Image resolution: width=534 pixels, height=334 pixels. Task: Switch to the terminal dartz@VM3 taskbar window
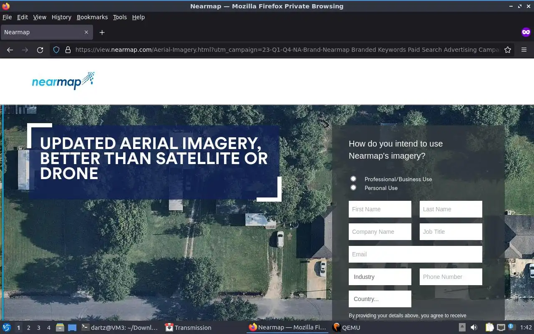tap(120, 328)
